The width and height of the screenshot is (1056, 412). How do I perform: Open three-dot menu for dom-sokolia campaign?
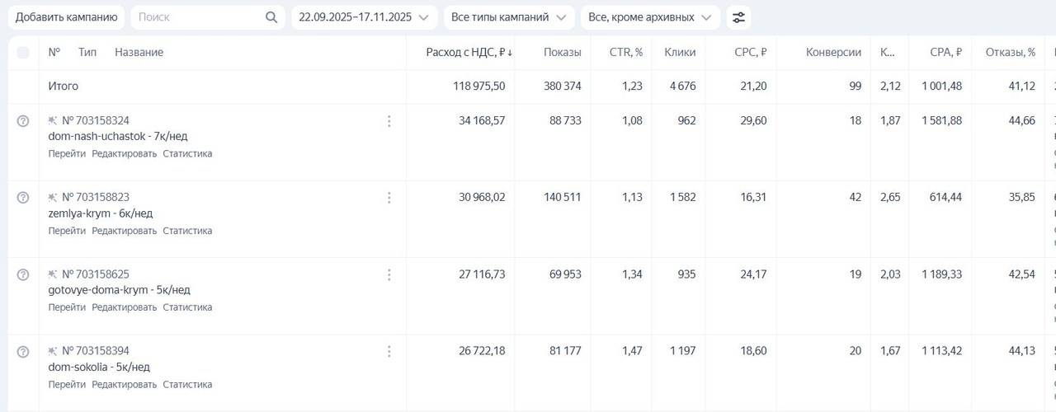(x=389, y=352)
